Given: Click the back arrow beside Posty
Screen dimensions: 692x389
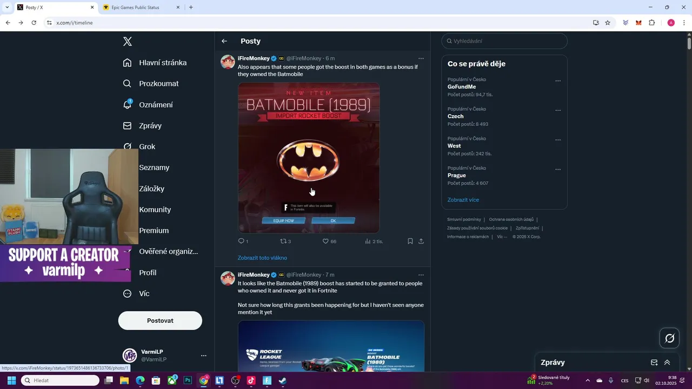Looking at the screenshot, I should point(224,41).
